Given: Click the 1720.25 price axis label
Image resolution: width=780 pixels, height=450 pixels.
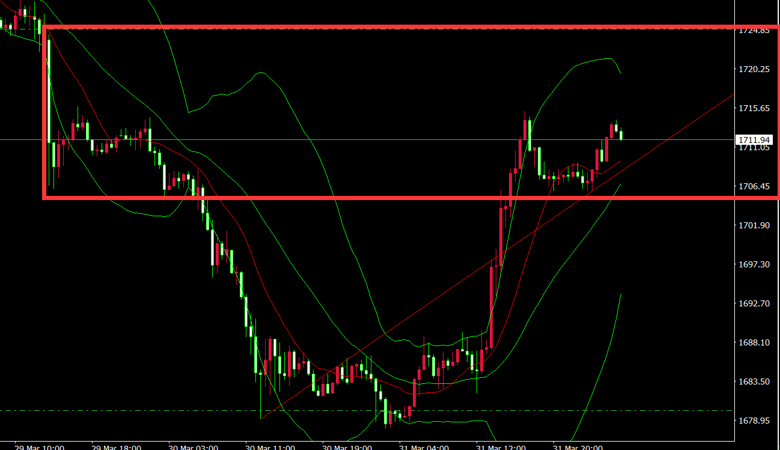Looking at the screenshot, I should pos(755,70).
